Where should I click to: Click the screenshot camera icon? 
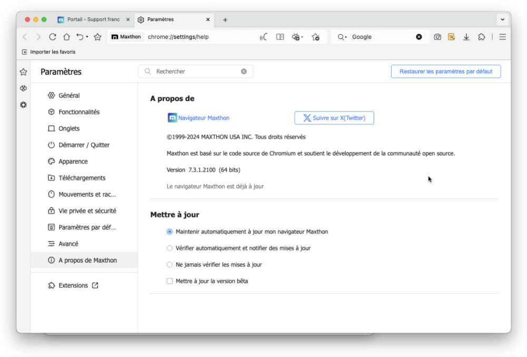437,37
